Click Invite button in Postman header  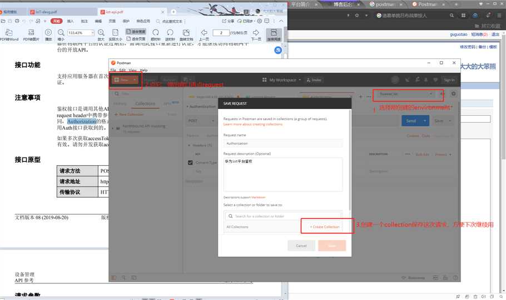314,80
